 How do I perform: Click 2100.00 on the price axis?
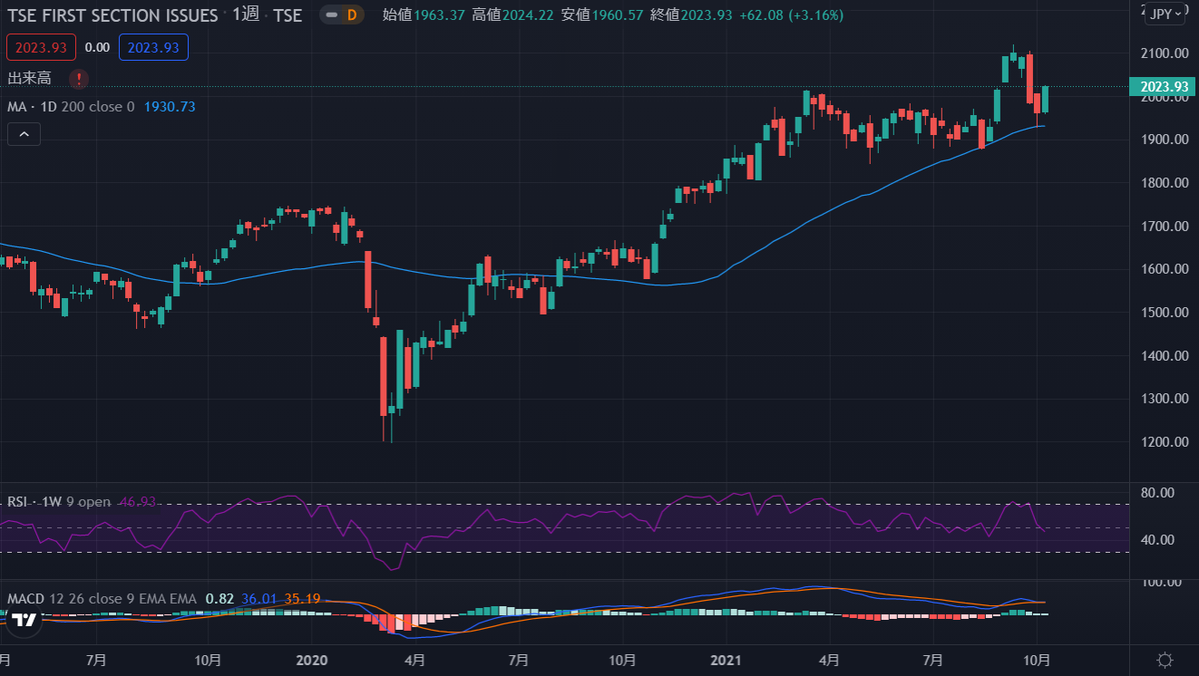pos(1164,53)
